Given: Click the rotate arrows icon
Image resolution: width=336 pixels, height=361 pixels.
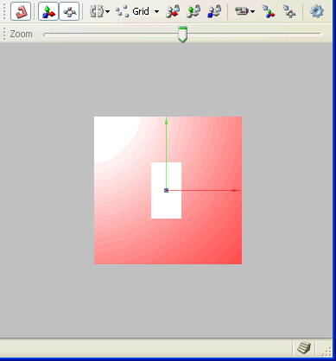Looking at the screenshot, I should coord(97,11).
